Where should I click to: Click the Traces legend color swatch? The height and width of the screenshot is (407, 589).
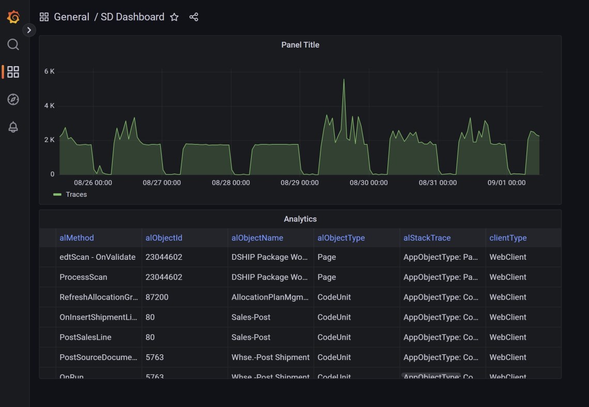57,195
